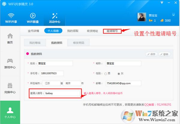Viewport: 180px width, 124px height.
Task: Open the title bar dropdown menu icon
Action: tap(162, 3)
